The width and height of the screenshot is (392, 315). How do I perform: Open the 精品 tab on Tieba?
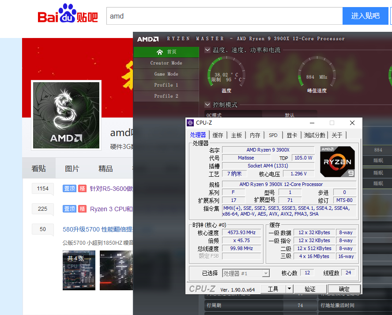pos(106,168)
